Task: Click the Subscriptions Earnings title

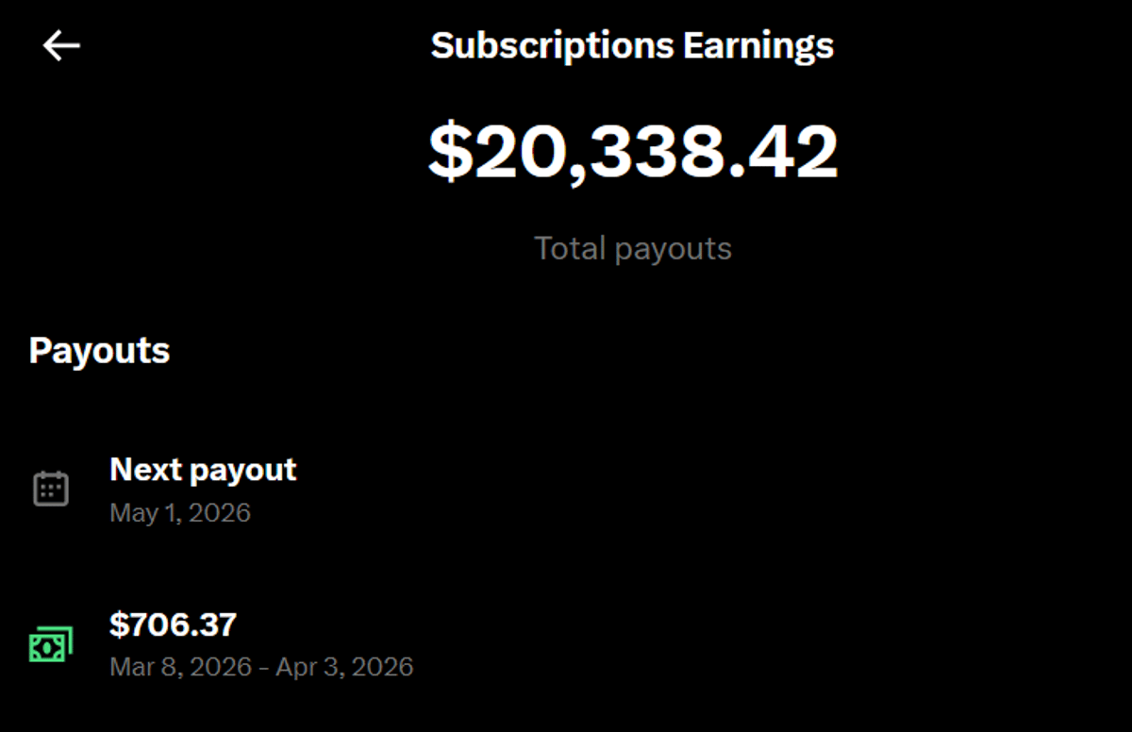Action: 632,43
